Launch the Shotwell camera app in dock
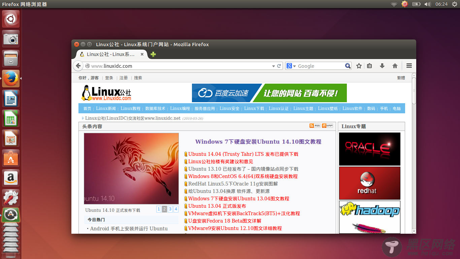This screenshot has width=460, height=259. click(x=11, y=39)
